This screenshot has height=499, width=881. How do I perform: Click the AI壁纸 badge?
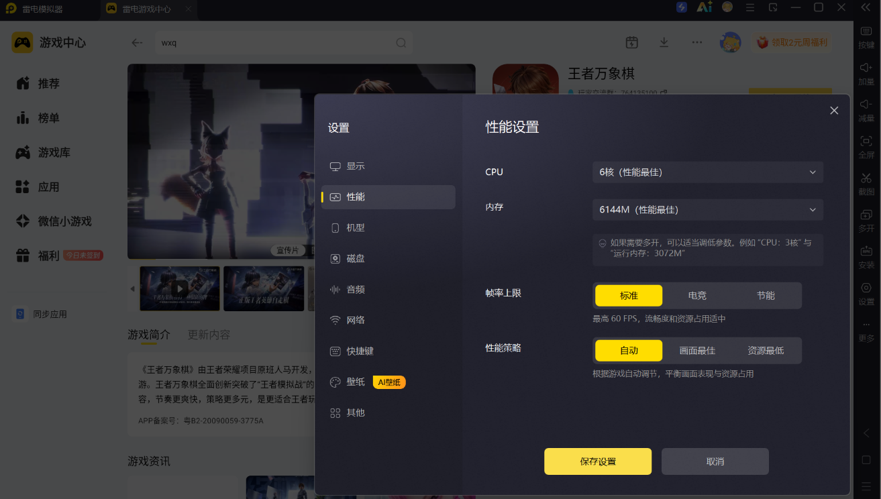click(389, 382)
